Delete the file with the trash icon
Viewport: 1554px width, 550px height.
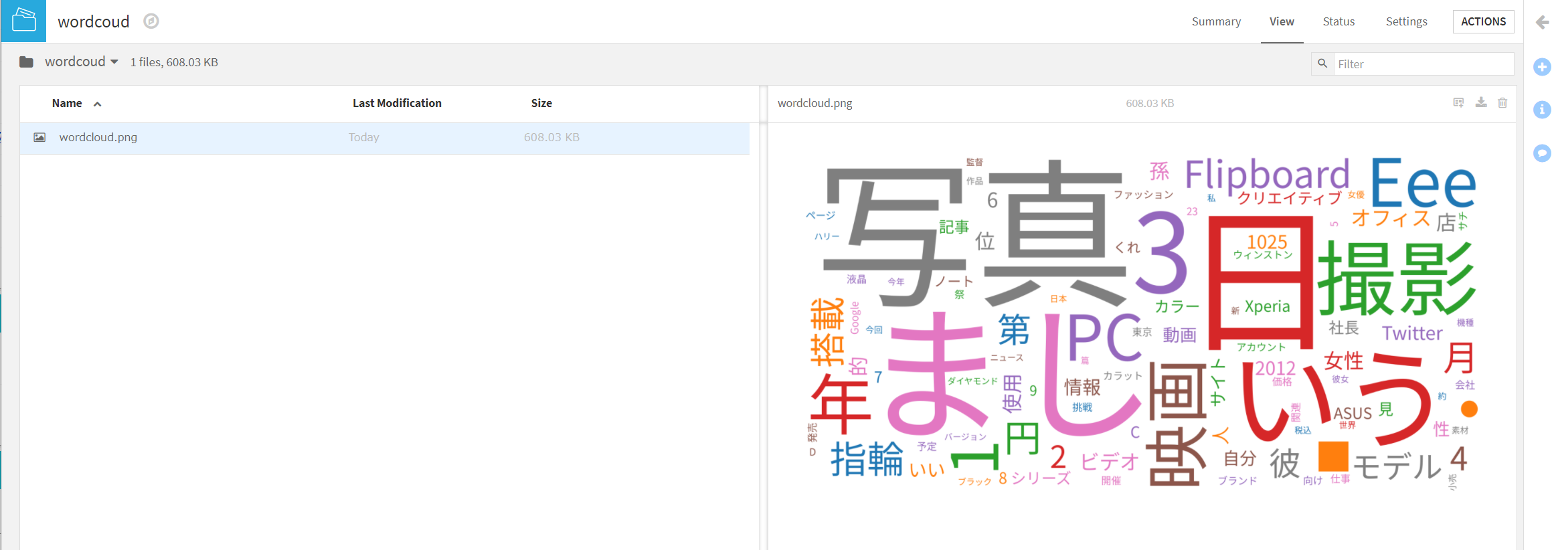pyautogui.click(x=1502, y=102)
